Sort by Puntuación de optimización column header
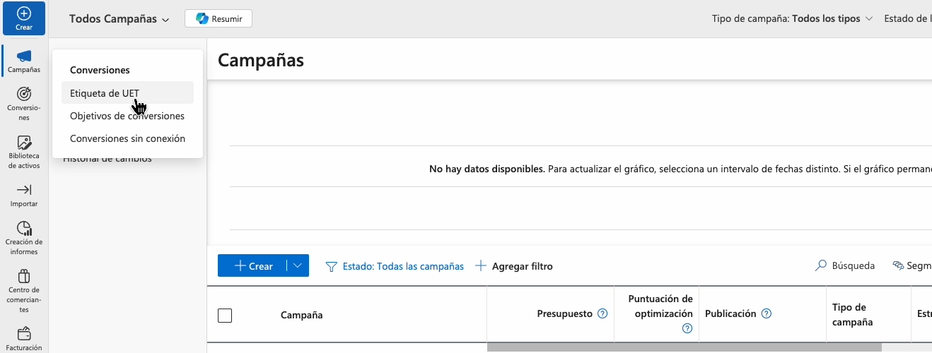932x353 pixels. [x=660, y=306]
